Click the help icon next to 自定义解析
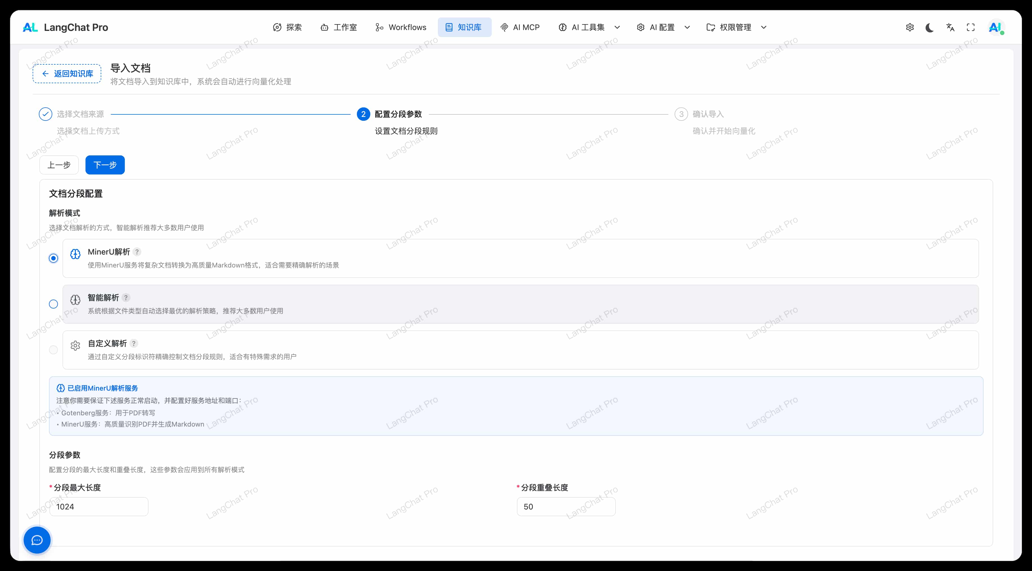 [134, 344]
